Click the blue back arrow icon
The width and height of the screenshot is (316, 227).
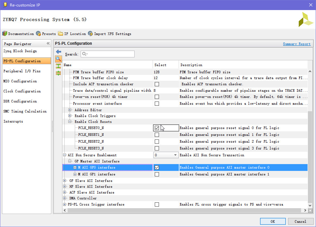pyautogui.click(x=59, y=52)
